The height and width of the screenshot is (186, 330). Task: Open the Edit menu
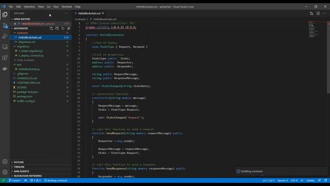[19, 7]
